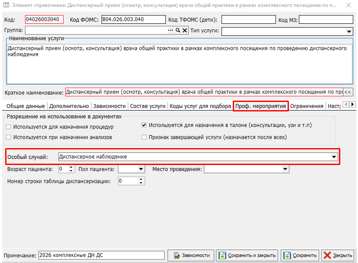This screenshot has height=263, width=358.
Task: Click the Код input field
Action: click(x=44, y=19)
